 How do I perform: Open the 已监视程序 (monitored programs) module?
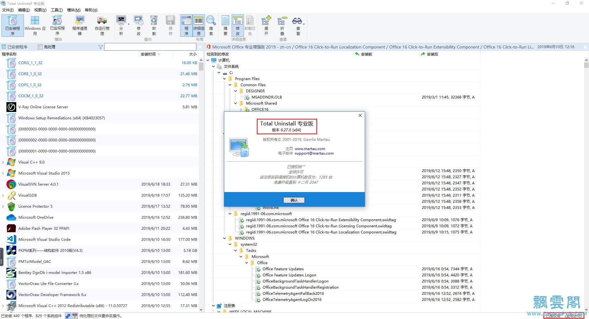(57, 26)
